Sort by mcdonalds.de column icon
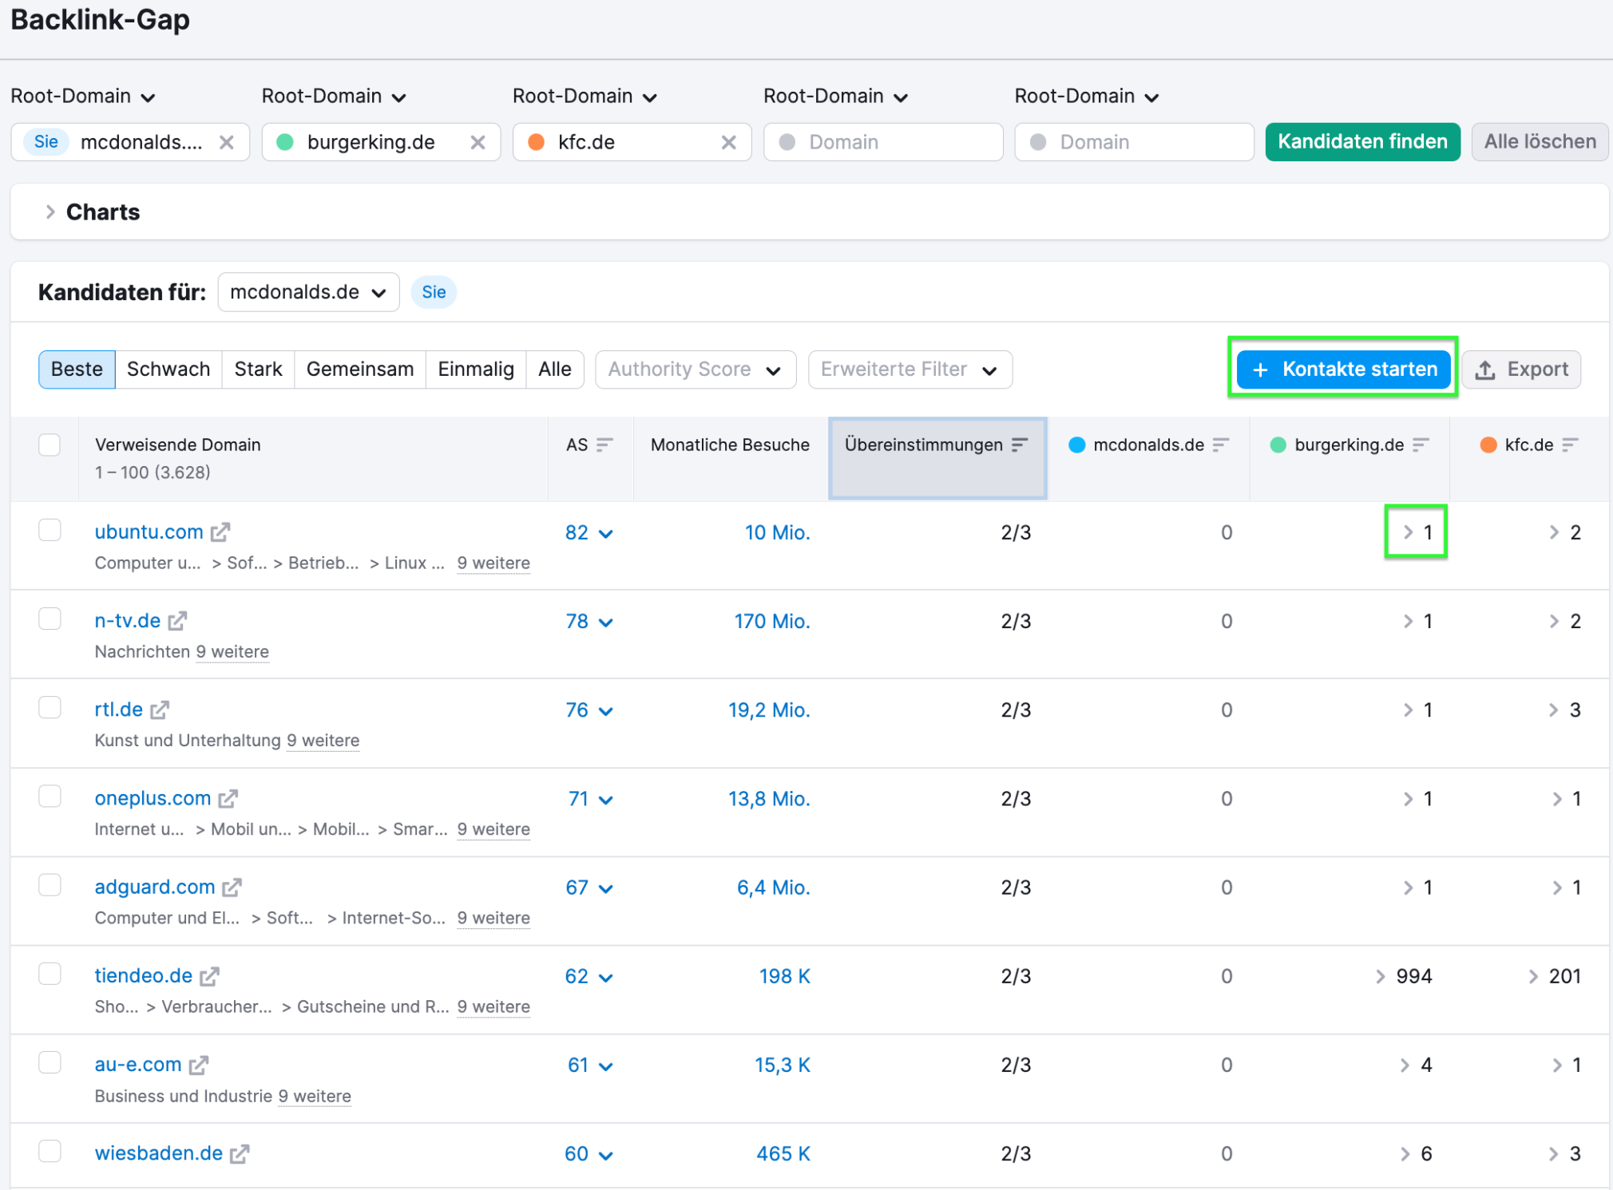The height and width of the screenshot is (1190, 1613). (x=1221, y=445)
